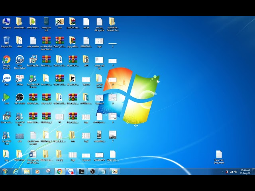Open Windows Media Player from taskbar
This screenshot has width=255, height=191.
point(37,172)
